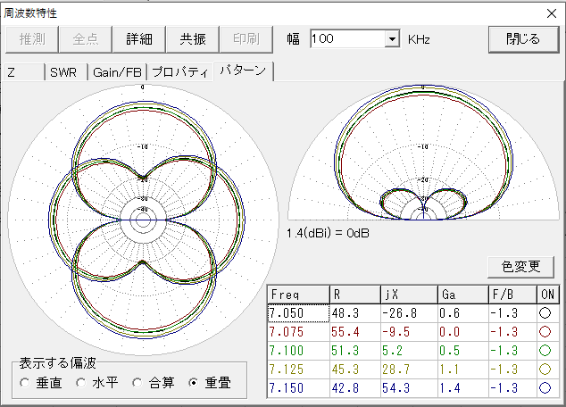Viewport: 566px width, 407px height.
Task: Click R value 42.8
Action: click(x=355, y=388)
